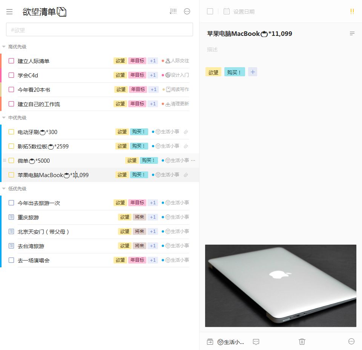Check off 电动牙刷 task

point(11,132)
